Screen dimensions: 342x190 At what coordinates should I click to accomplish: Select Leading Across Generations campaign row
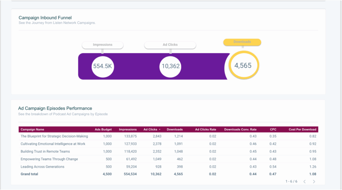point(42,167)
